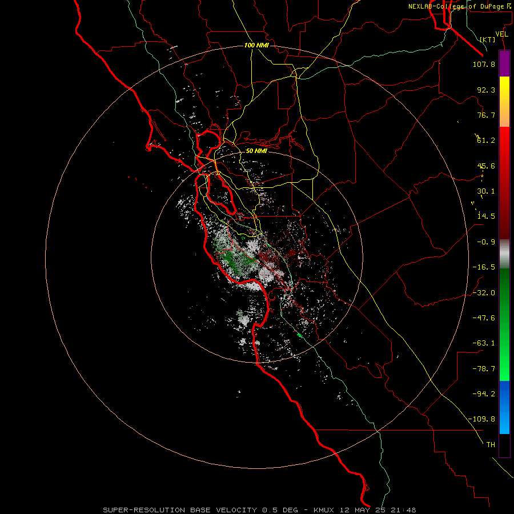Select the 30.1 velocity scale value
This screenshot has width=514, height=514.
486,191
